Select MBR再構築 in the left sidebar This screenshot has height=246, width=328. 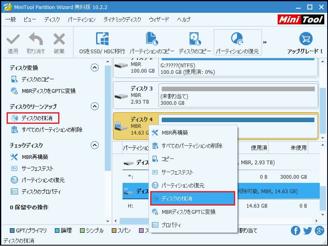pyautogui.click(x=29, y=157)
